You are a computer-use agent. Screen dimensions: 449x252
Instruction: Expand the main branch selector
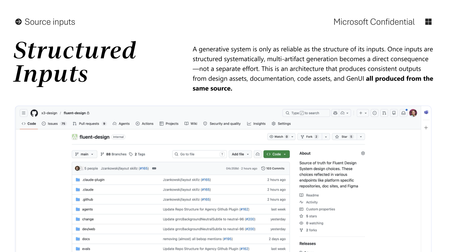click(84, 154)
